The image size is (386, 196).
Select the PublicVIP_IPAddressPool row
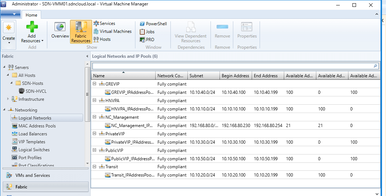(x=235, y=158)
